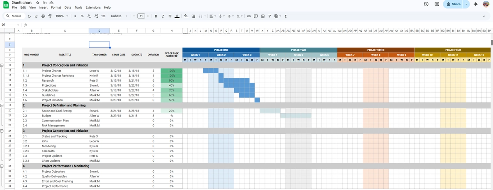Click the Insert comment icon
The image size is (493, 190).
256,16
